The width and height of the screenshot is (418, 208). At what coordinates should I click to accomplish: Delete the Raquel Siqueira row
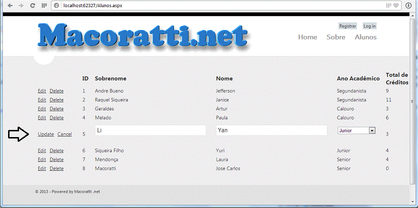click(x=57, y=100)
